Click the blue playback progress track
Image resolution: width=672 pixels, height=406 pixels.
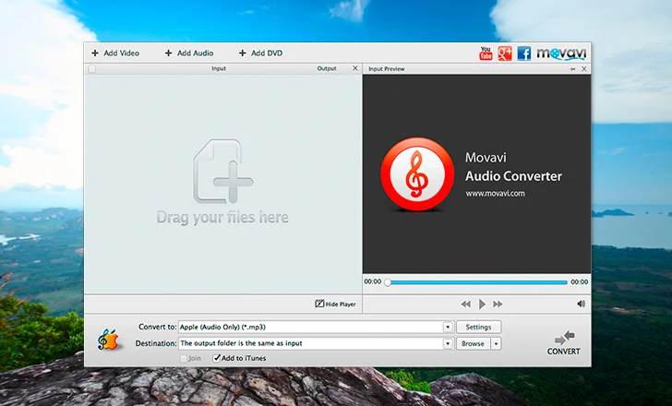[x=479, y=282]
